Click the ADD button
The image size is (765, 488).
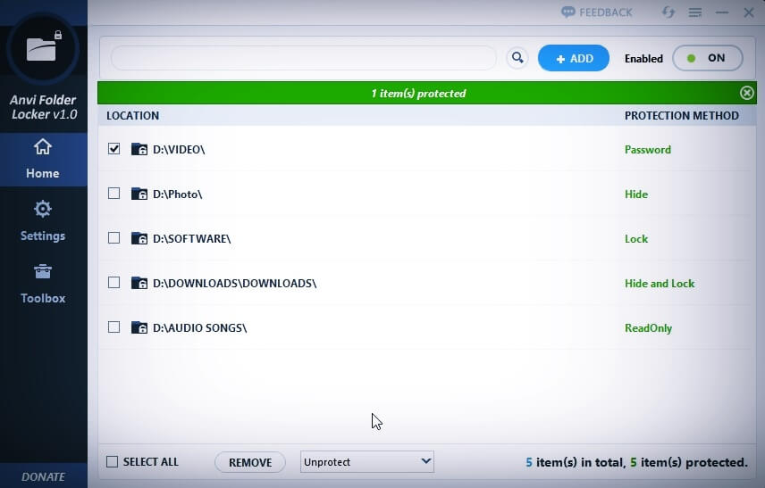(573, 59)
